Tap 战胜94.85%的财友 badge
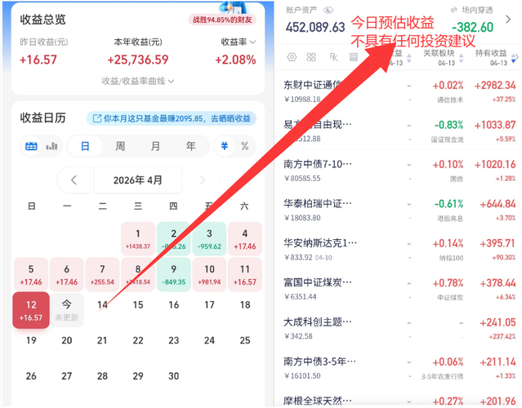This screenshot has height=408, width=522. tap(222, 20)
